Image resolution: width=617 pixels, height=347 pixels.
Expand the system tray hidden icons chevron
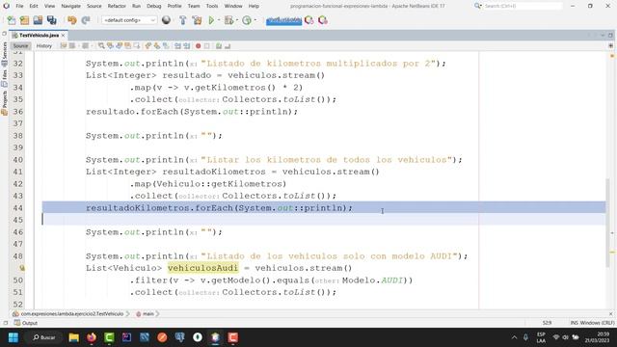point(514,337)
